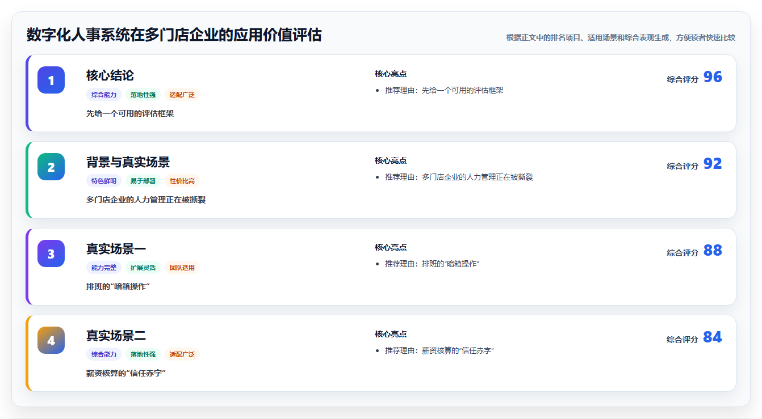Click description 薪资核算的"信任赤字" under tags
This screenshot has width=762, height=419.
click(x=125, y=373)
